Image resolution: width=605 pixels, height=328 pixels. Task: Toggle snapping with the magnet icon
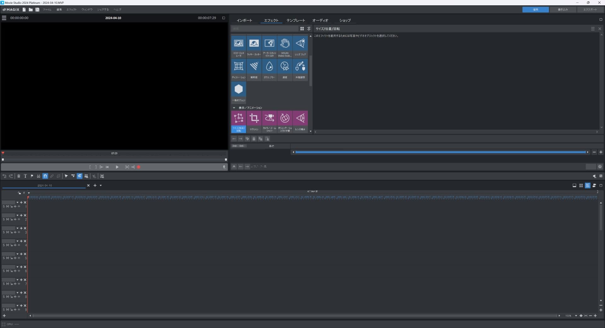tap(45, 176)
